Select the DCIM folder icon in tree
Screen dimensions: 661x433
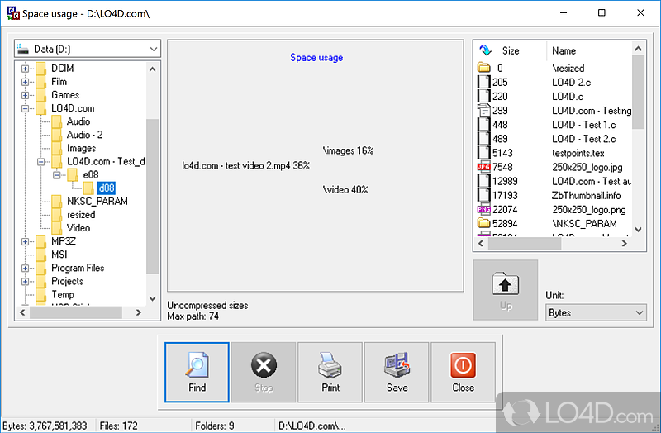(x=40, y=68)
